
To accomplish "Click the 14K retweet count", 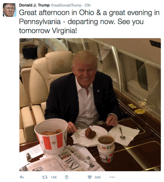I will pyautogui.click(x=54, y=177).
